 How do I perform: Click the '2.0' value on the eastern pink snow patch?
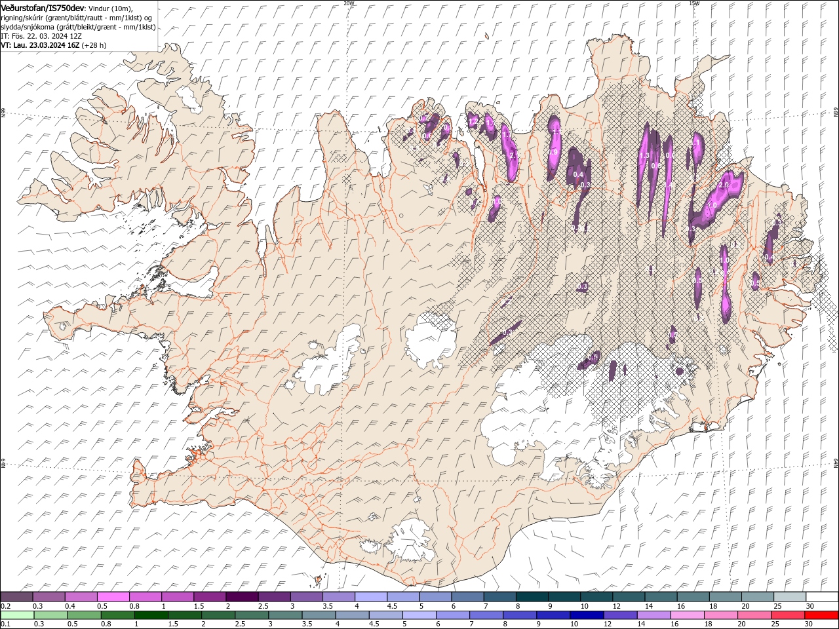[x=724, y=185]
